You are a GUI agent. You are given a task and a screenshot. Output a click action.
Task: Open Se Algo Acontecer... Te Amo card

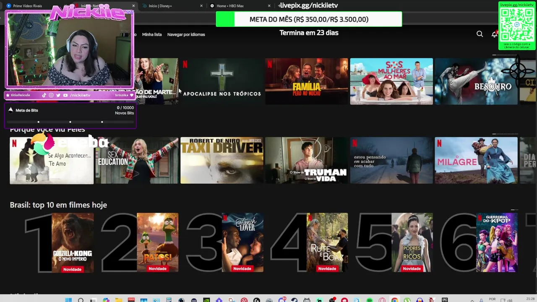[x=52, y=161]
